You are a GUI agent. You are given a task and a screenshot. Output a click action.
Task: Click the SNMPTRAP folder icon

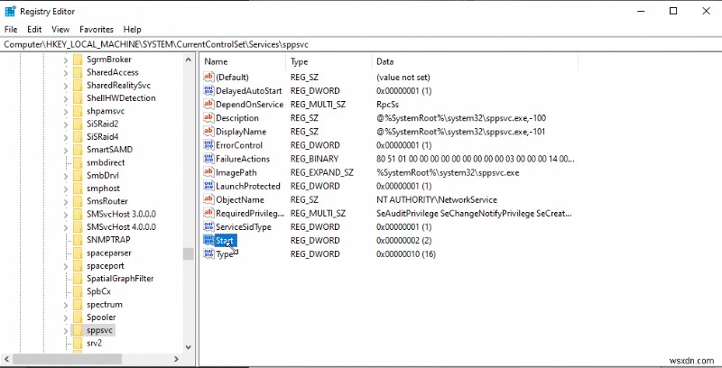(78, 240)
